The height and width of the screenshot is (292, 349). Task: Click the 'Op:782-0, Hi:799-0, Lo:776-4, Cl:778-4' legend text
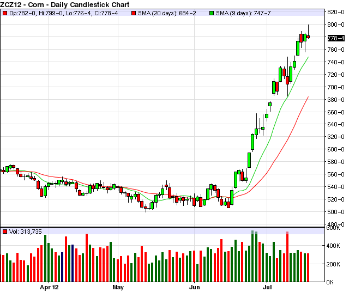(x=64, y=13)
